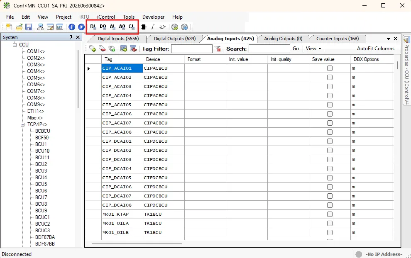
Task: Check Save value for CIP_ACAI01
Action: [x=330, y=68]
